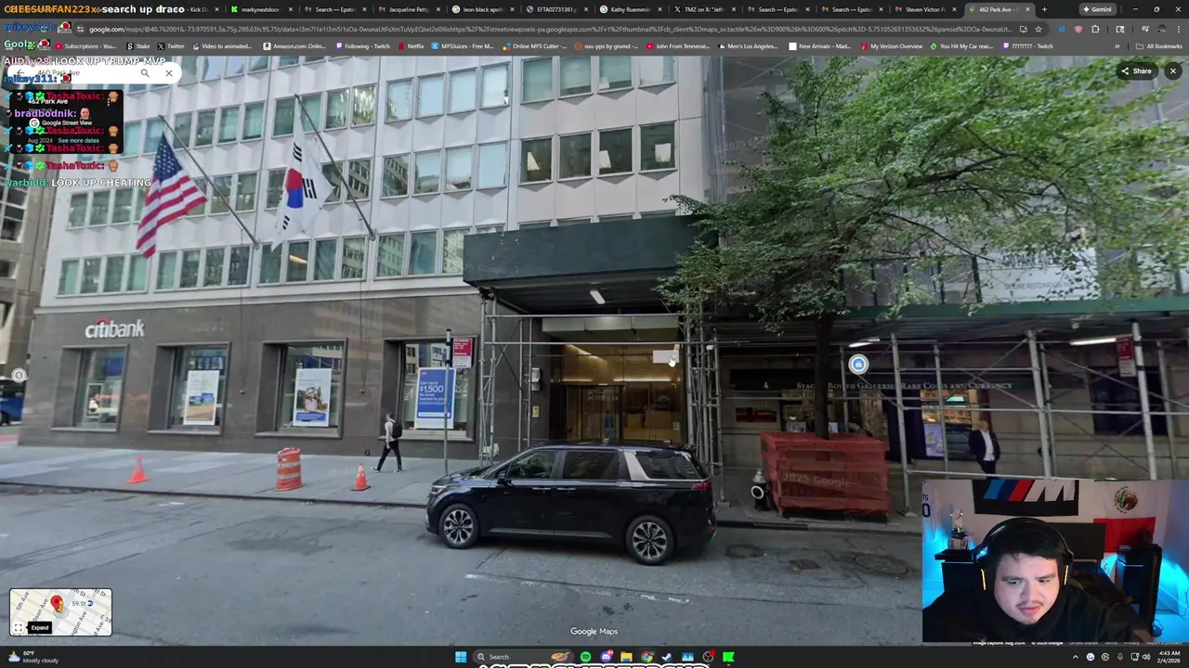The height and width of the screenshot is (668, 1189).
Task: Open Discord from the taskbar
Action: click(606, 657)
